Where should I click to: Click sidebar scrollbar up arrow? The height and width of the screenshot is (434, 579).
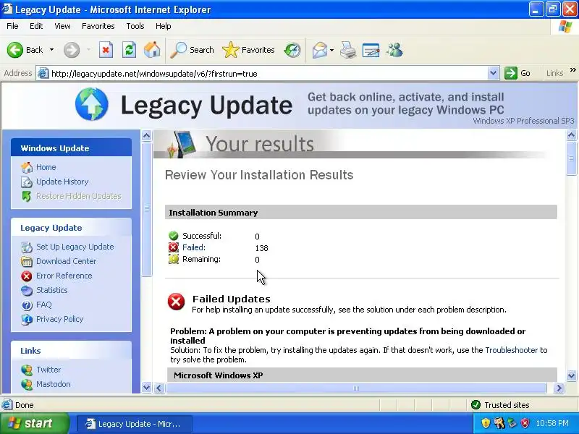click(147, 136)
